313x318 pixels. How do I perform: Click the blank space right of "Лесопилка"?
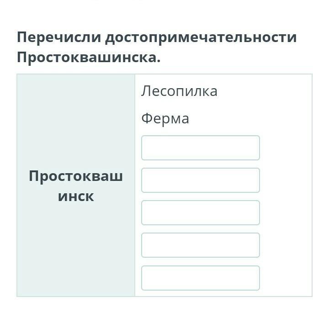coord(265,91)
